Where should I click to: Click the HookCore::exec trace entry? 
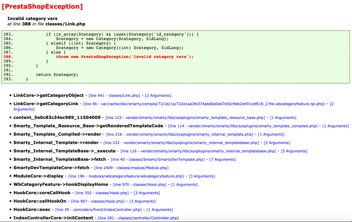32,209
